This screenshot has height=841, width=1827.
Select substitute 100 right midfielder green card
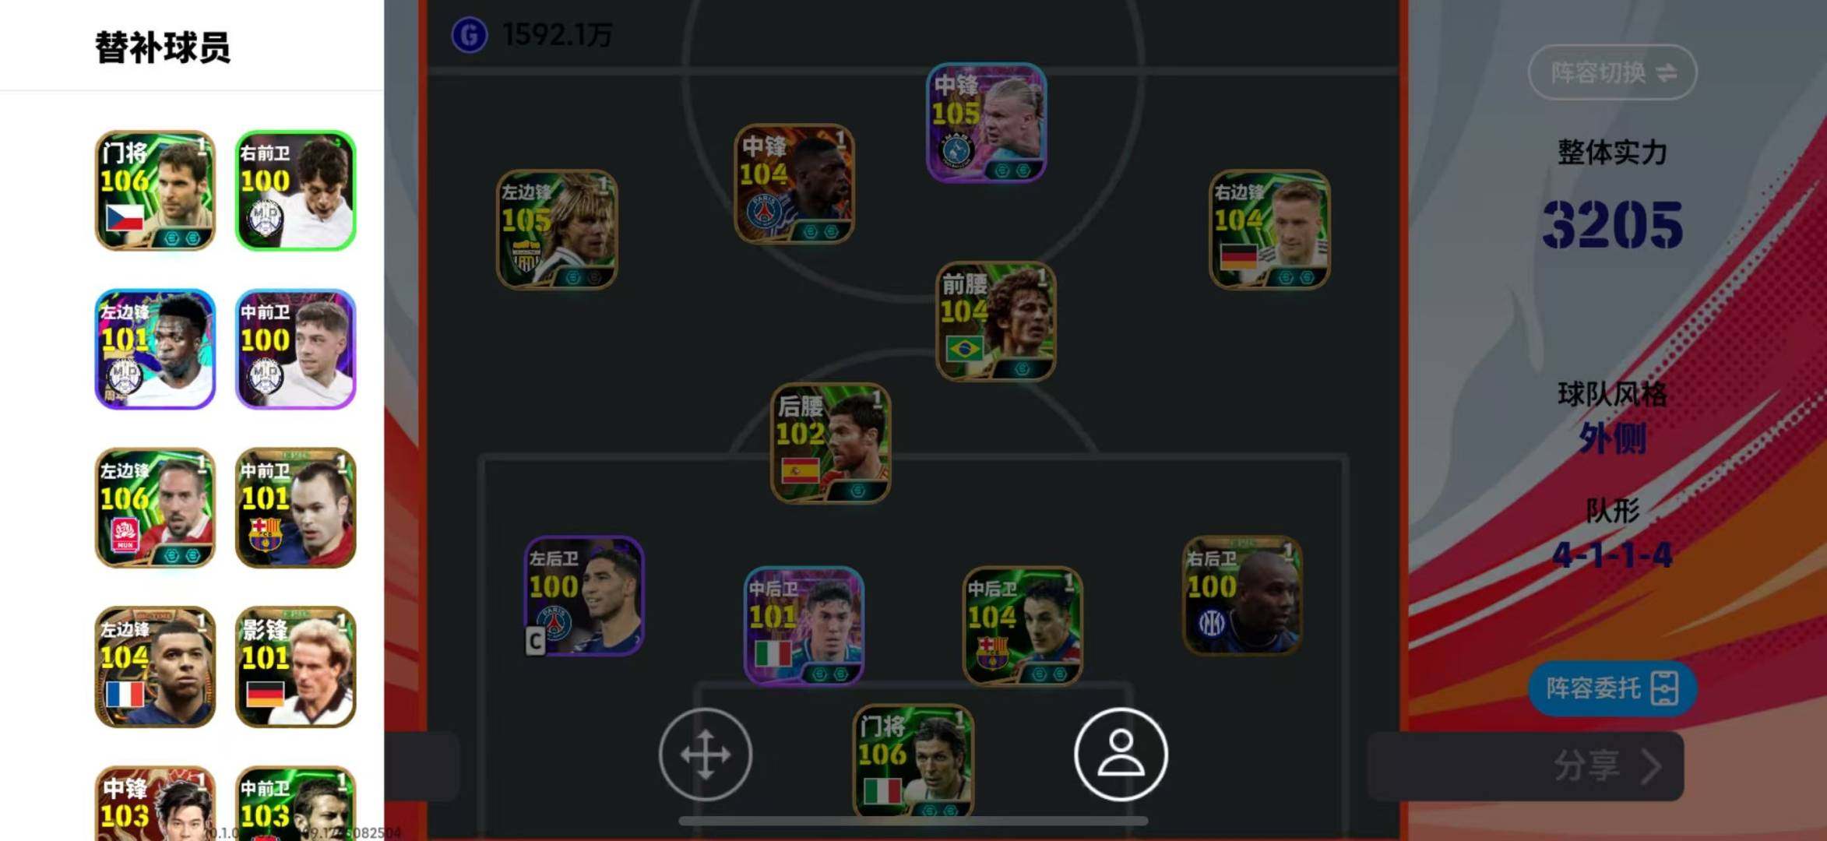[296, 191]
